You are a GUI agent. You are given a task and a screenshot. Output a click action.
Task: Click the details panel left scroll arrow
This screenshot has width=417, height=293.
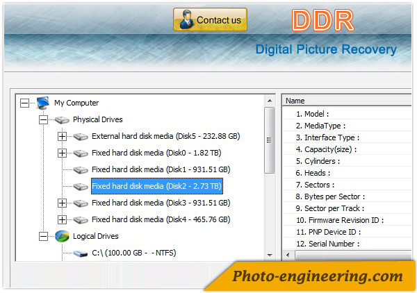(x=288, y=255)
